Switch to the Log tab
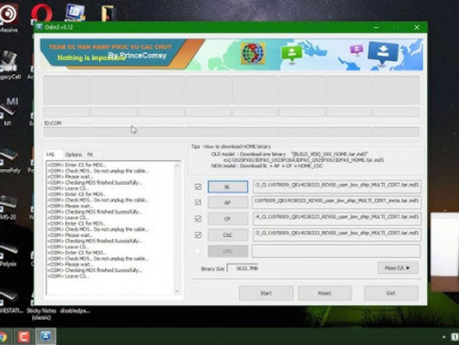 pos(51,154)
